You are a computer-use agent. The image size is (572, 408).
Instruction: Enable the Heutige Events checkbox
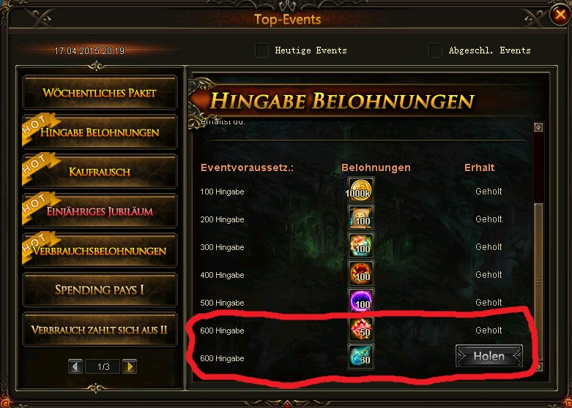click(x=261, y=50)
